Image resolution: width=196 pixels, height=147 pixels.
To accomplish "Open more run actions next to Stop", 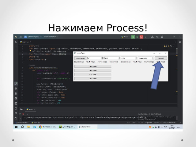I will click(146, 37).
